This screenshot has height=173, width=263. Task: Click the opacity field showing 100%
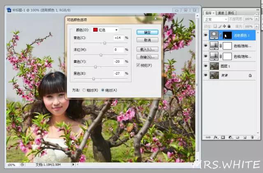(x=249, y=19)
